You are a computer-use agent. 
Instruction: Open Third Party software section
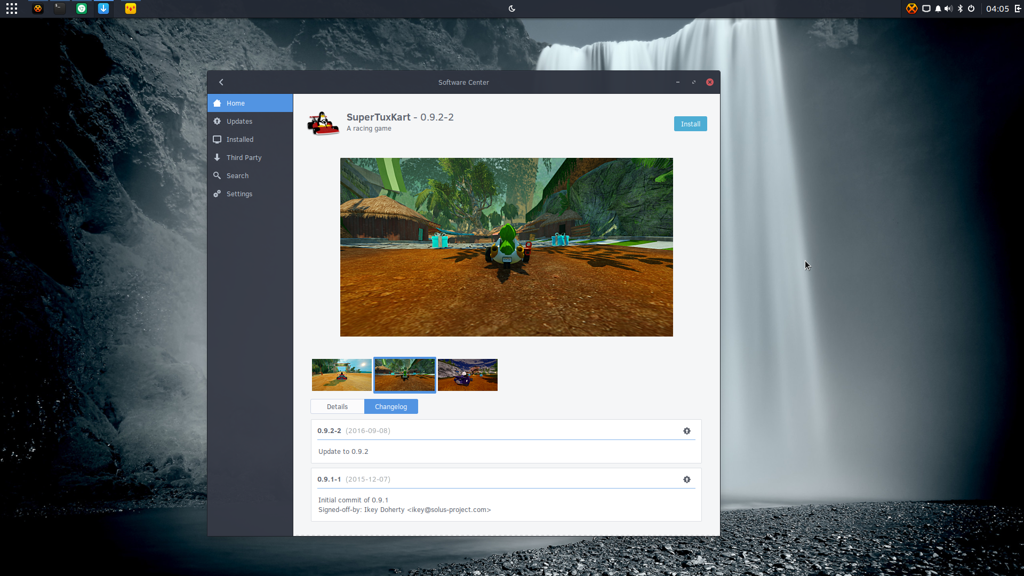[x=250, y=157]
